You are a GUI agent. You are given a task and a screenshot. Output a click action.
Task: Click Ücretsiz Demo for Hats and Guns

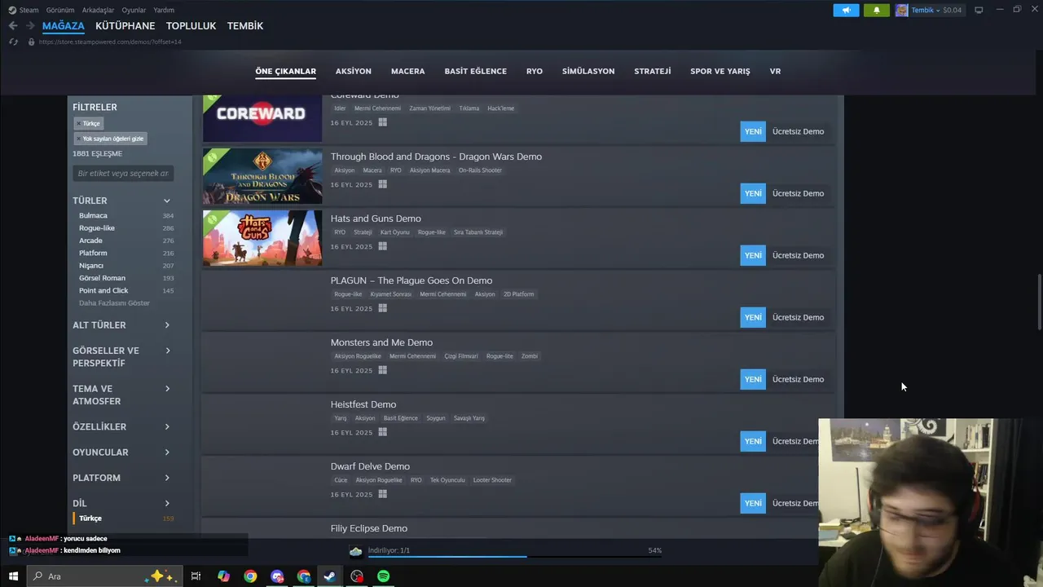[x=798, y=255]
